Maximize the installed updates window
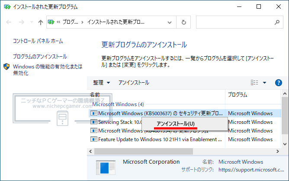The width and height of the screenshot is (289, 181). tap(259, 6)
